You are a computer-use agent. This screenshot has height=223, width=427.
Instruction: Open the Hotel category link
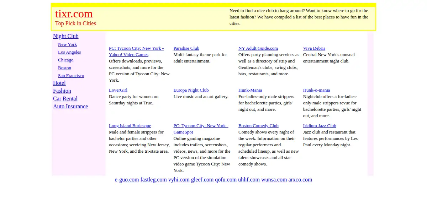point(59,83)
